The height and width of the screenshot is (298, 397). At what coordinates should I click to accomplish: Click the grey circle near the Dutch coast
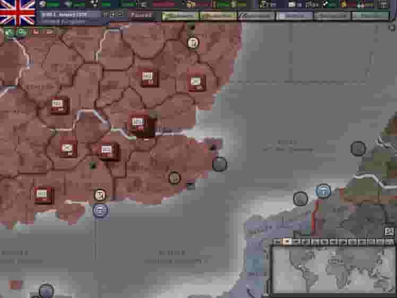[358, 149]
